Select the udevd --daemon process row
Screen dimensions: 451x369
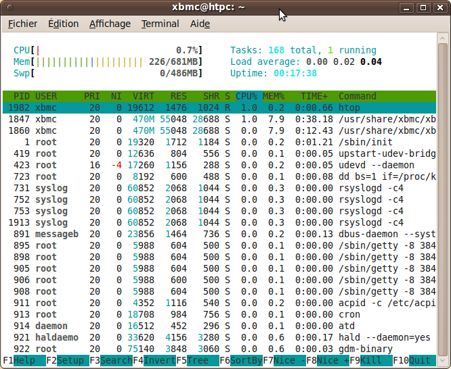[219, 165]
